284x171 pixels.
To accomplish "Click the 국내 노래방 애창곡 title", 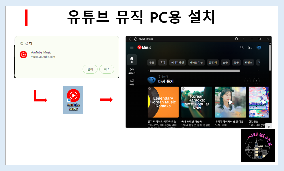I will [191, 122].
